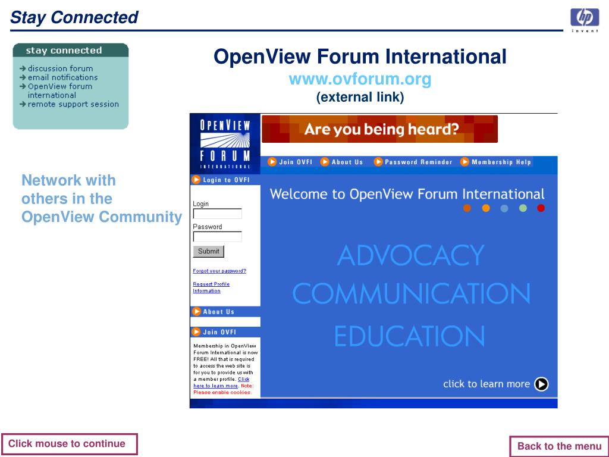
Task: Click 'click to learn more' text
Action: coord(486,384)
